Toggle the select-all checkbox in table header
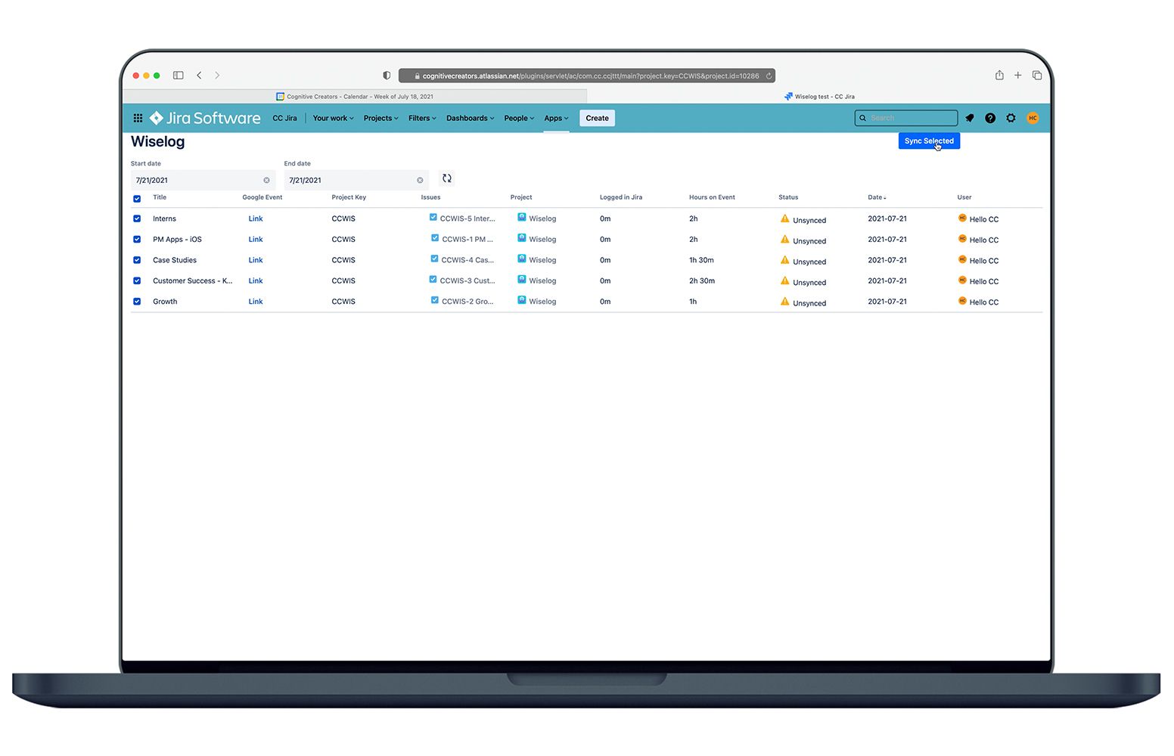 pyautogui.click(x=137, y=199)
